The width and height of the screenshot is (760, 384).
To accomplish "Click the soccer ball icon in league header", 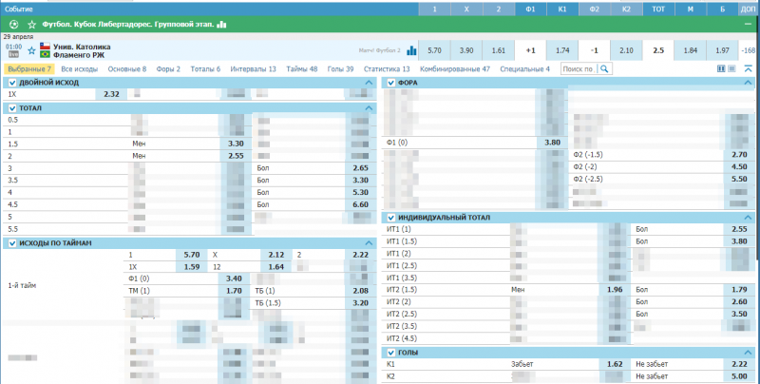I will click(x=12, y=23).
